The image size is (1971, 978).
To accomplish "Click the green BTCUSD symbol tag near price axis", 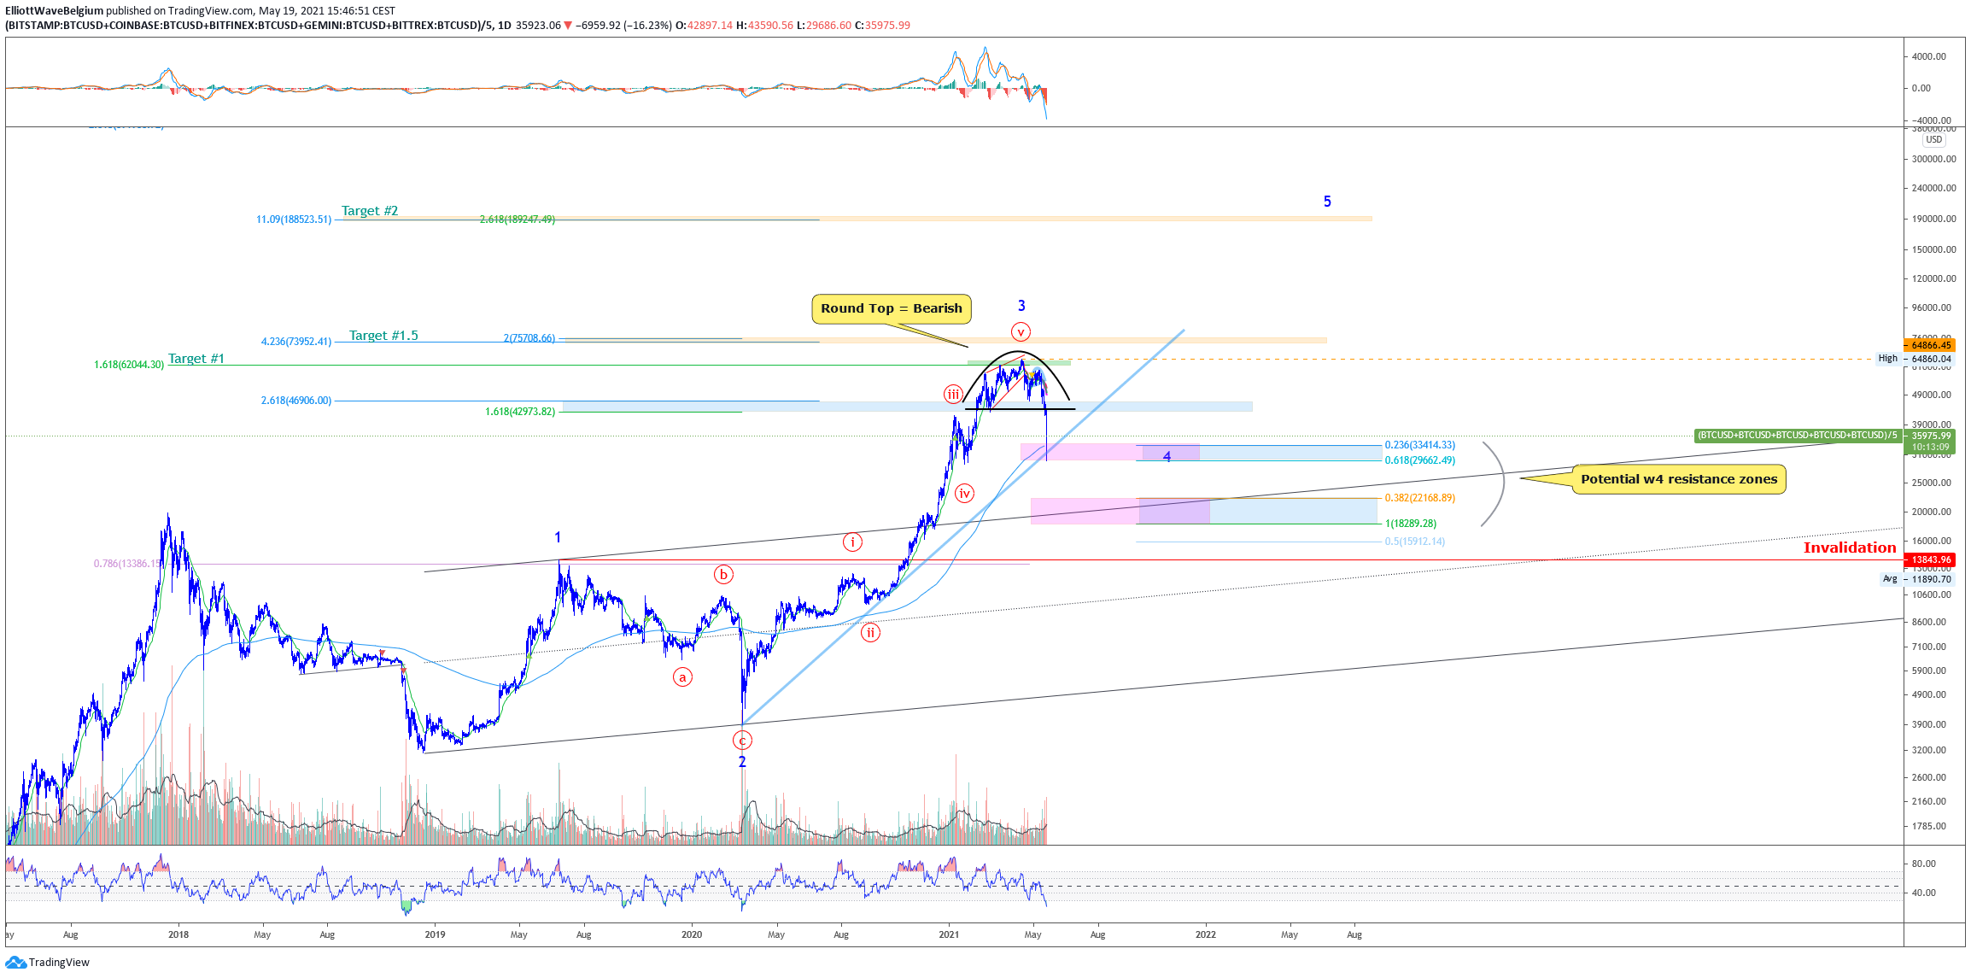I will tap(1798, 436).
